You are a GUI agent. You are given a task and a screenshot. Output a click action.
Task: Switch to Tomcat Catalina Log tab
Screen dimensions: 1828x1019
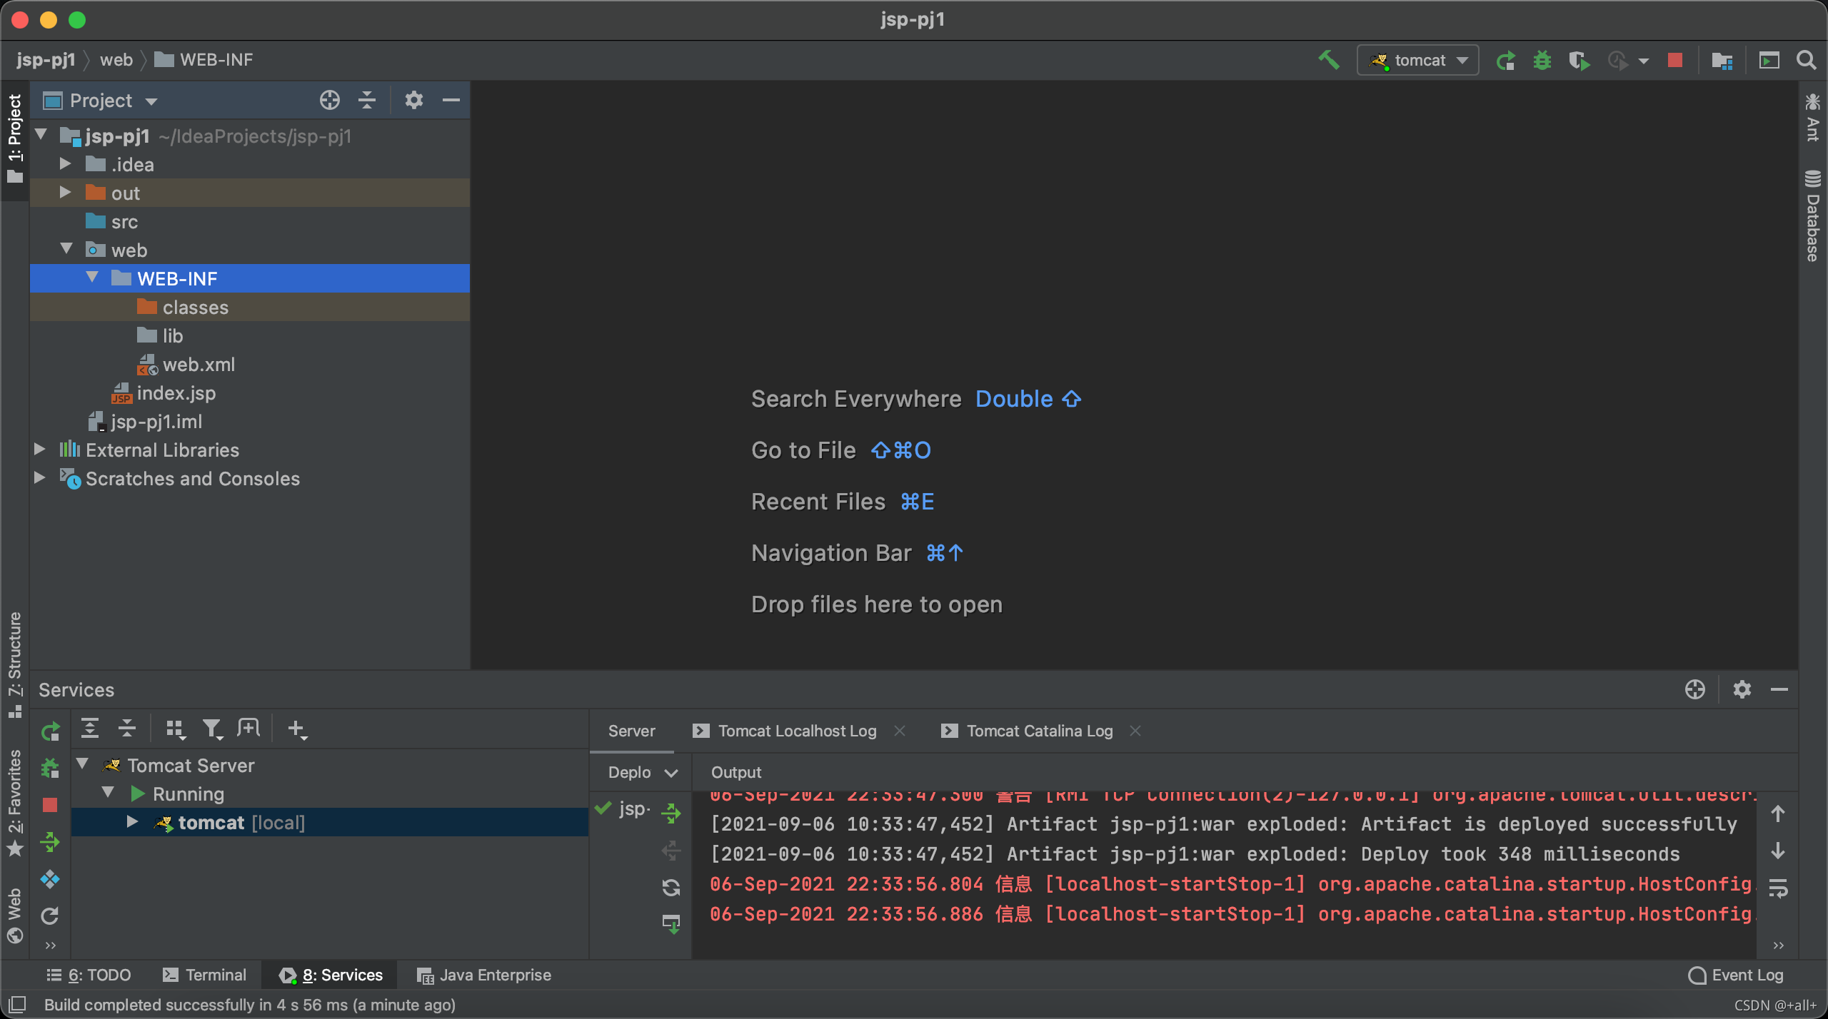[1039, 731]
